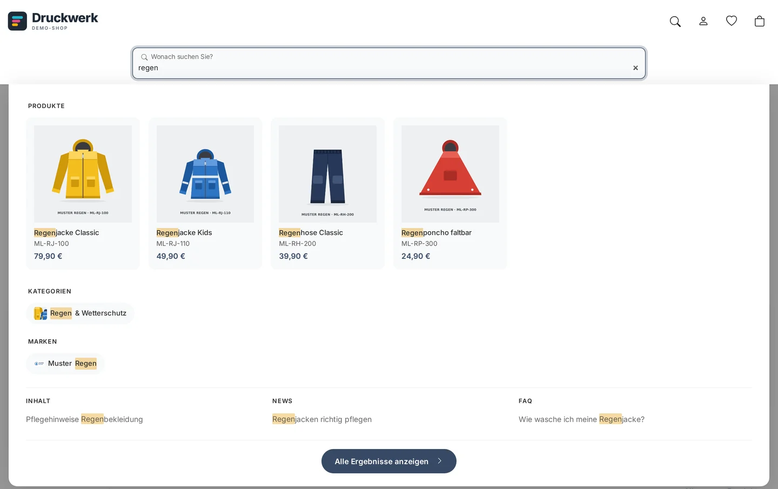Click Alle Ergebnisse anzeigen button

(x=389, y=461)
